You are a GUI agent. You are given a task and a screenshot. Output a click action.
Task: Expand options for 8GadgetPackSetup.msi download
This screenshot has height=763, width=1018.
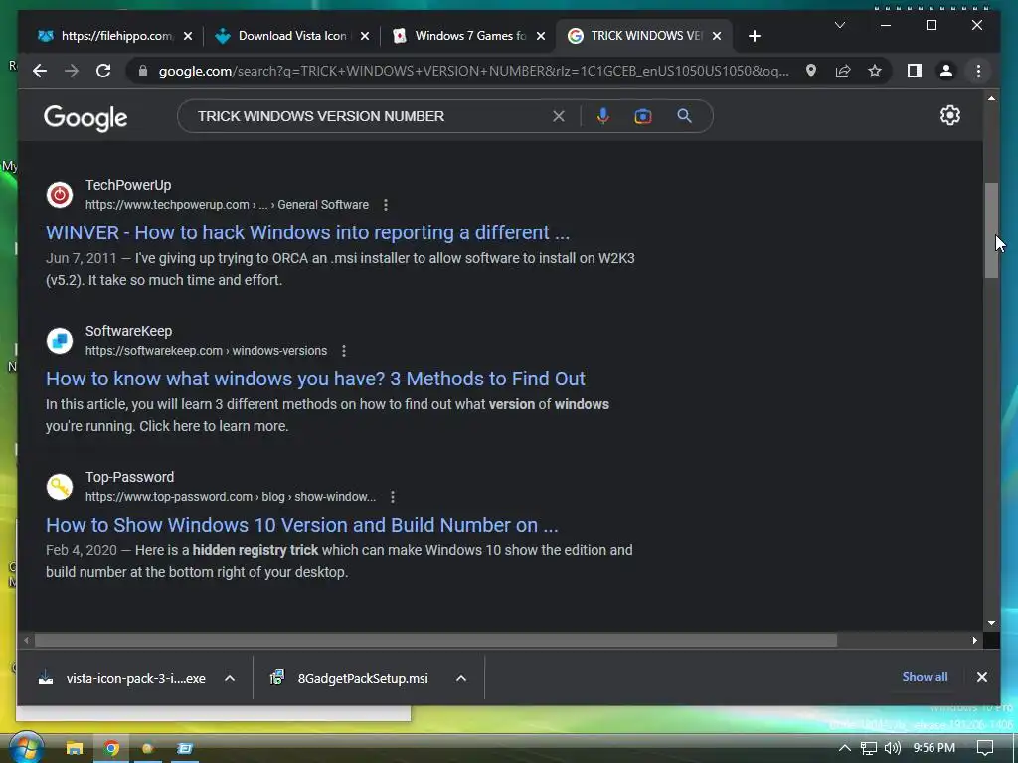coord(461,678)
